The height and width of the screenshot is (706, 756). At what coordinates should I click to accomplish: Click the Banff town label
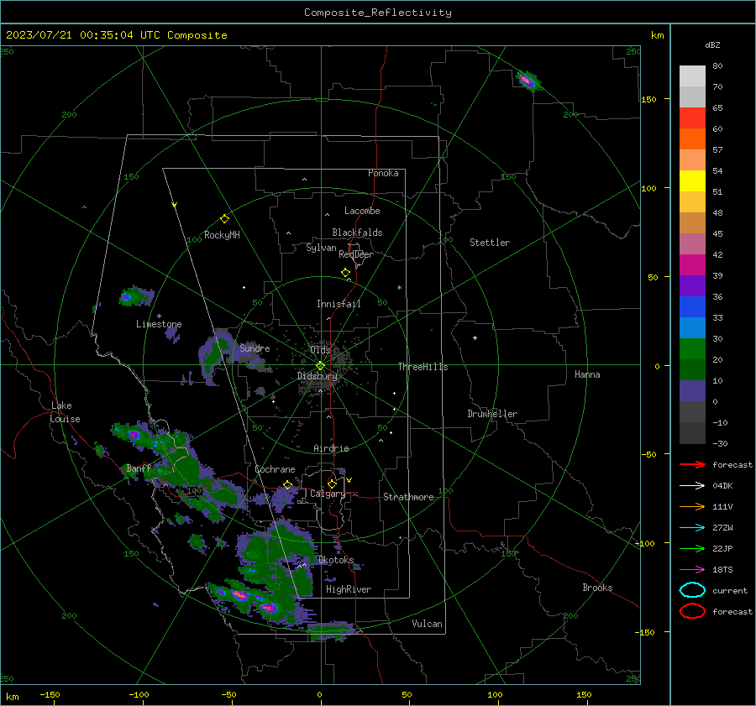(x=139, y=468)
